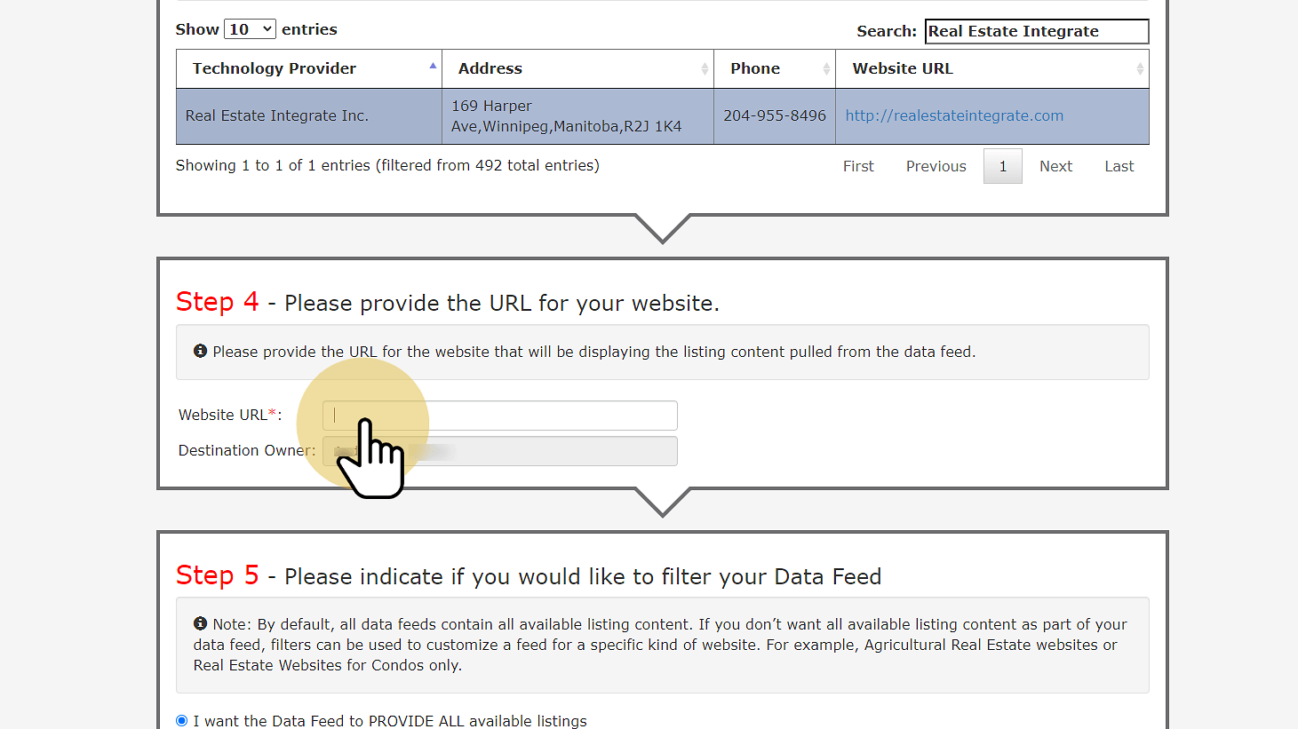Image resolution: width=1298 pixels, height=729 pixels.
Task: Click the 'Showing 1 to 1 of 1 entries' status text
Action: [x=387, y=165]
